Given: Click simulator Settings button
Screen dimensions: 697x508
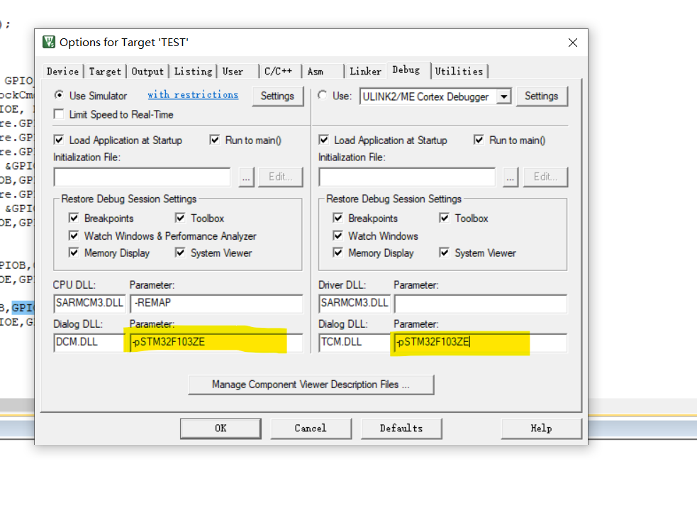Looking at the screenshot, I should [277, 96].
